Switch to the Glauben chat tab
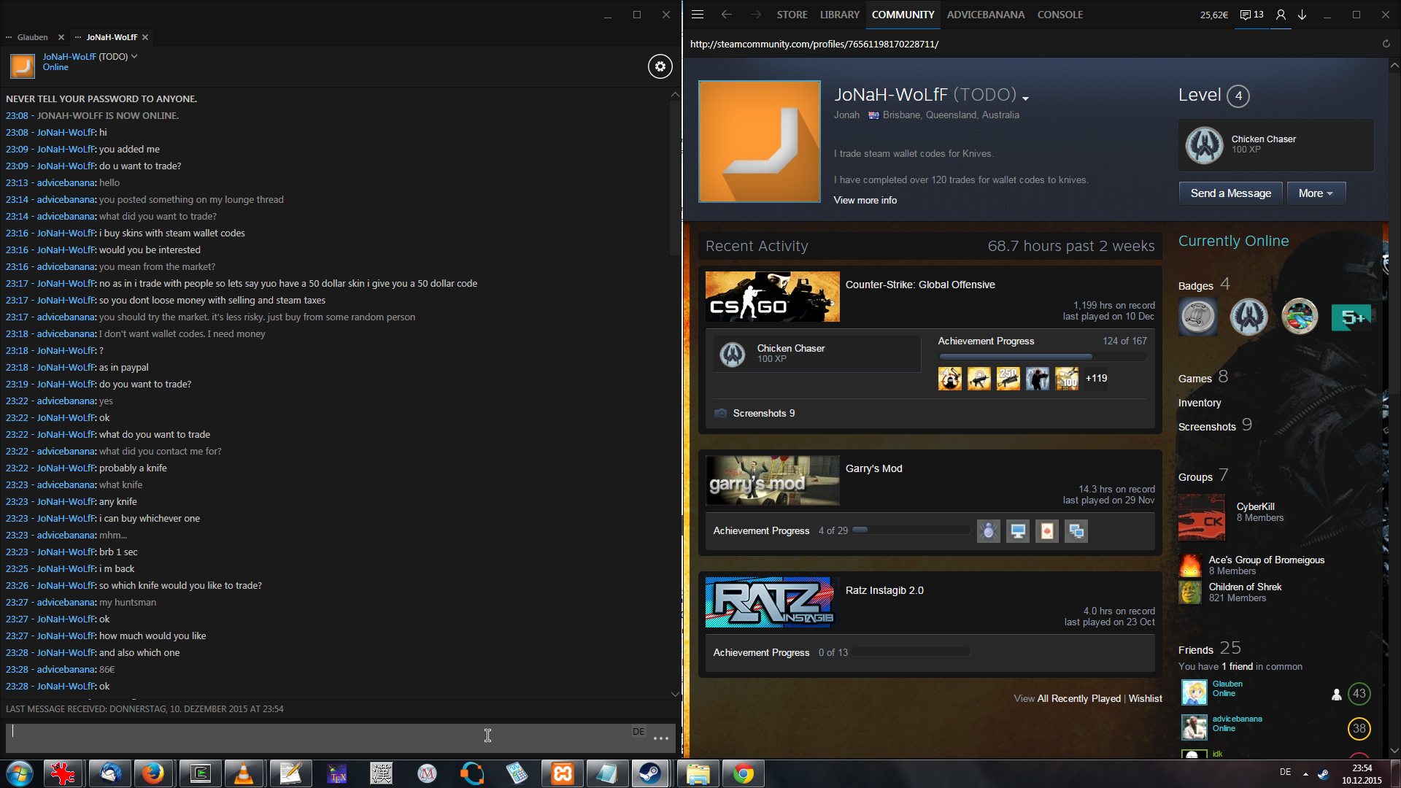 tap(32, 37)
